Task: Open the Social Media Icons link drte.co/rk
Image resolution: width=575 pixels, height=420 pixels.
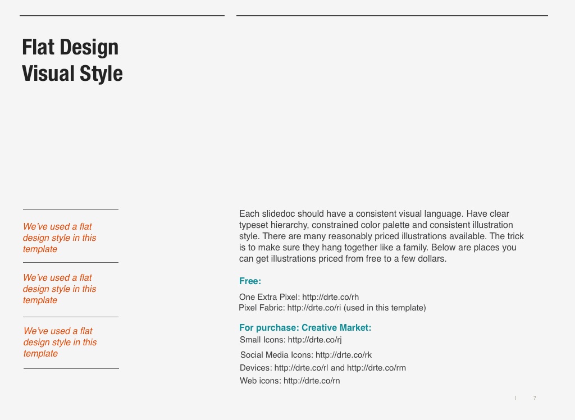Action: coord(344,355)
